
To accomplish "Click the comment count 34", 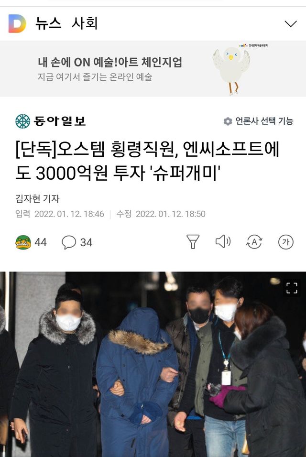I will (86, 242).
